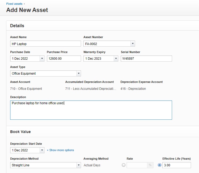Viewport: 199px width, 173px height.
Task: Click the Purchase Price field
Action: click(x=64, y=59)
